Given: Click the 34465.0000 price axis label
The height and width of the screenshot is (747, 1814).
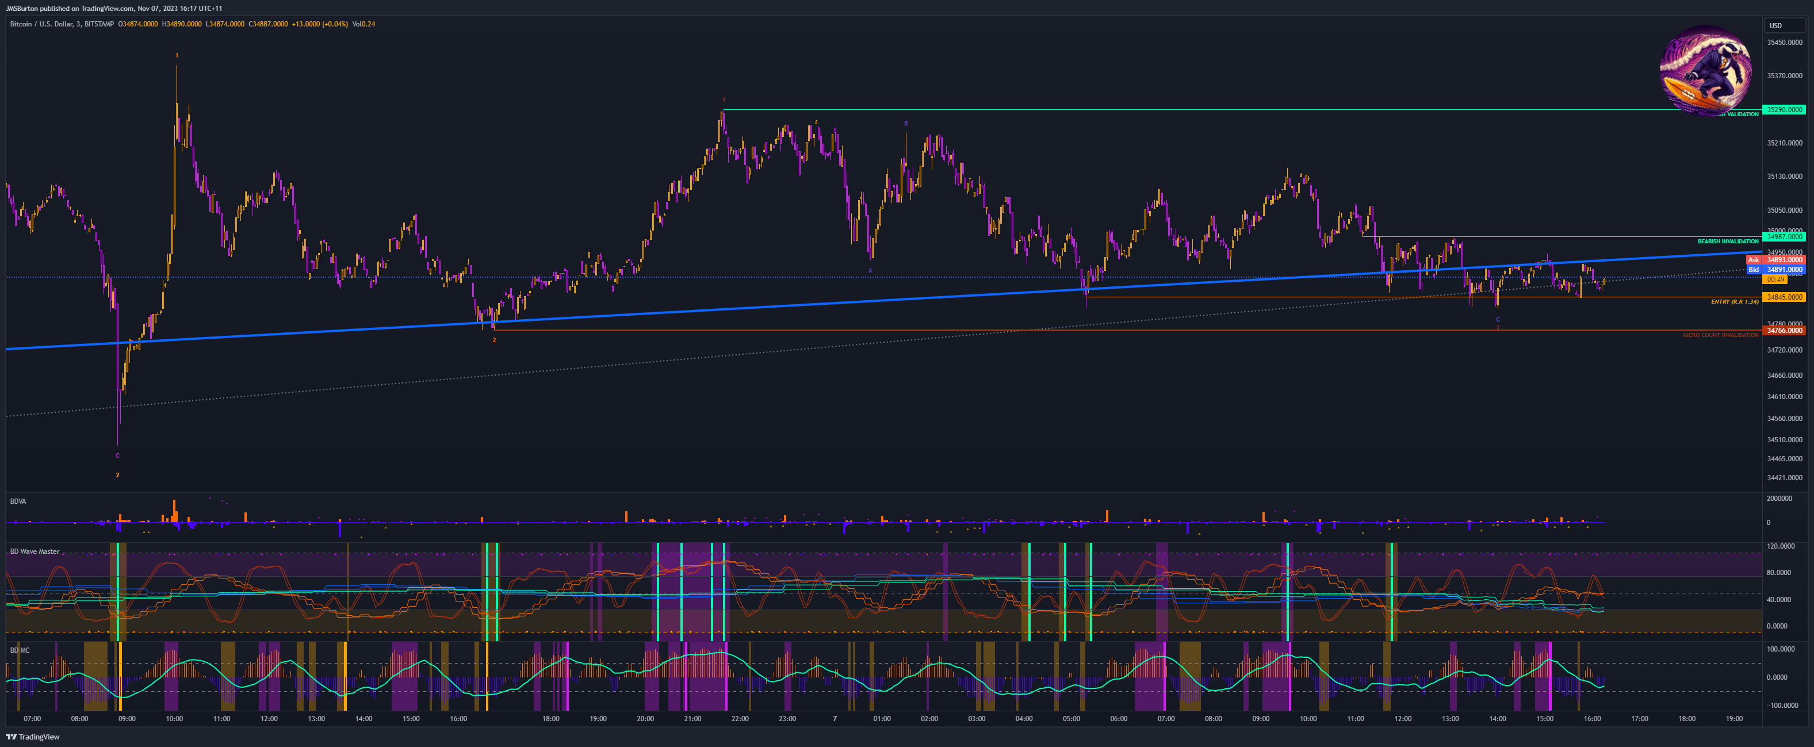Looking at the screenshot, I should coord(1785,458).
